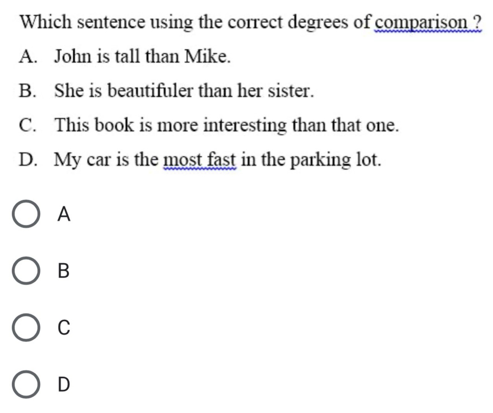Select radio button for option B

point(26,271)
